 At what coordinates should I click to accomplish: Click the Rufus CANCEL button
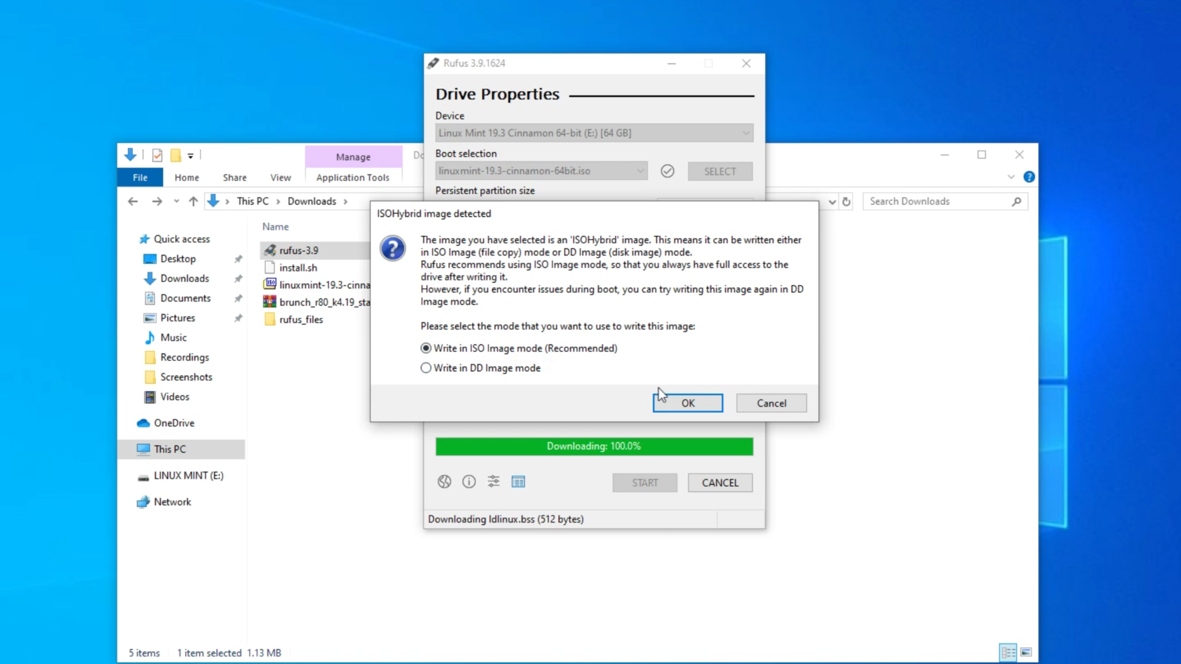coord(720,483)
